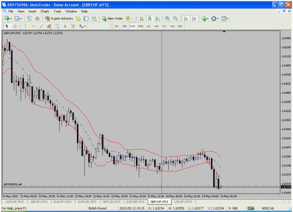
Task: Open the Data Window icon
Action: (x=37, y=18)
